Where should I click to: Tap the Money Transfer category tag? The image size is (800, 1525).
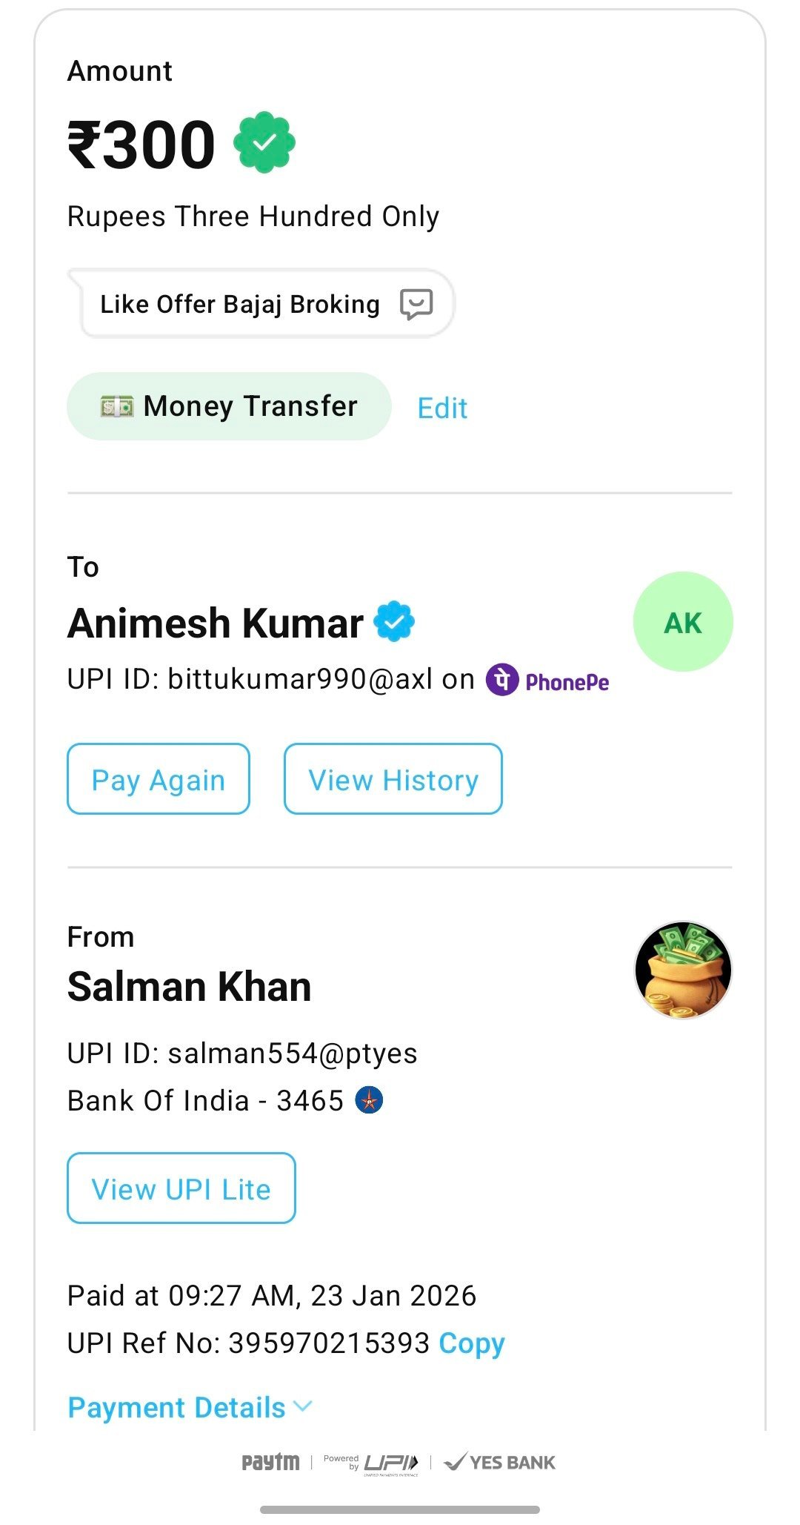(x=229, y=406)
